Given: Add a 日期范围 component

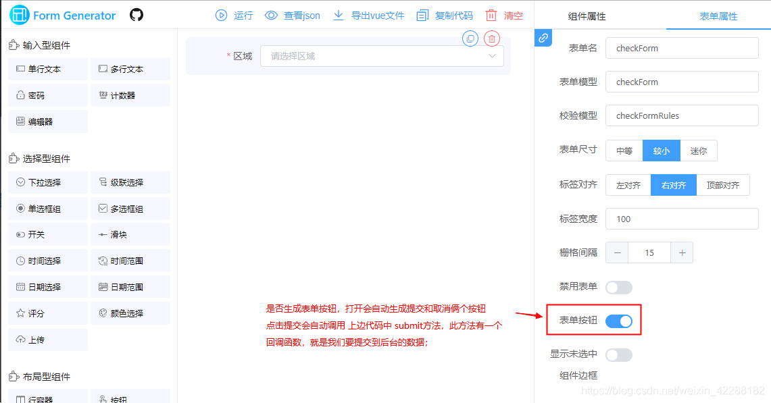Looking at the screenshot, I should point(130,287).
